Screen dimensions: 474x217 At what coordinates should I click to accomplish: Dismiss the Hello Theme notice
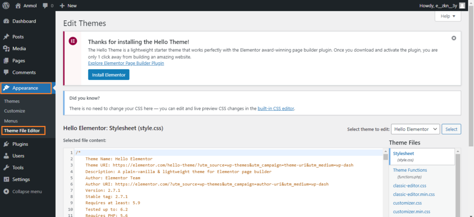coord(454,38)
